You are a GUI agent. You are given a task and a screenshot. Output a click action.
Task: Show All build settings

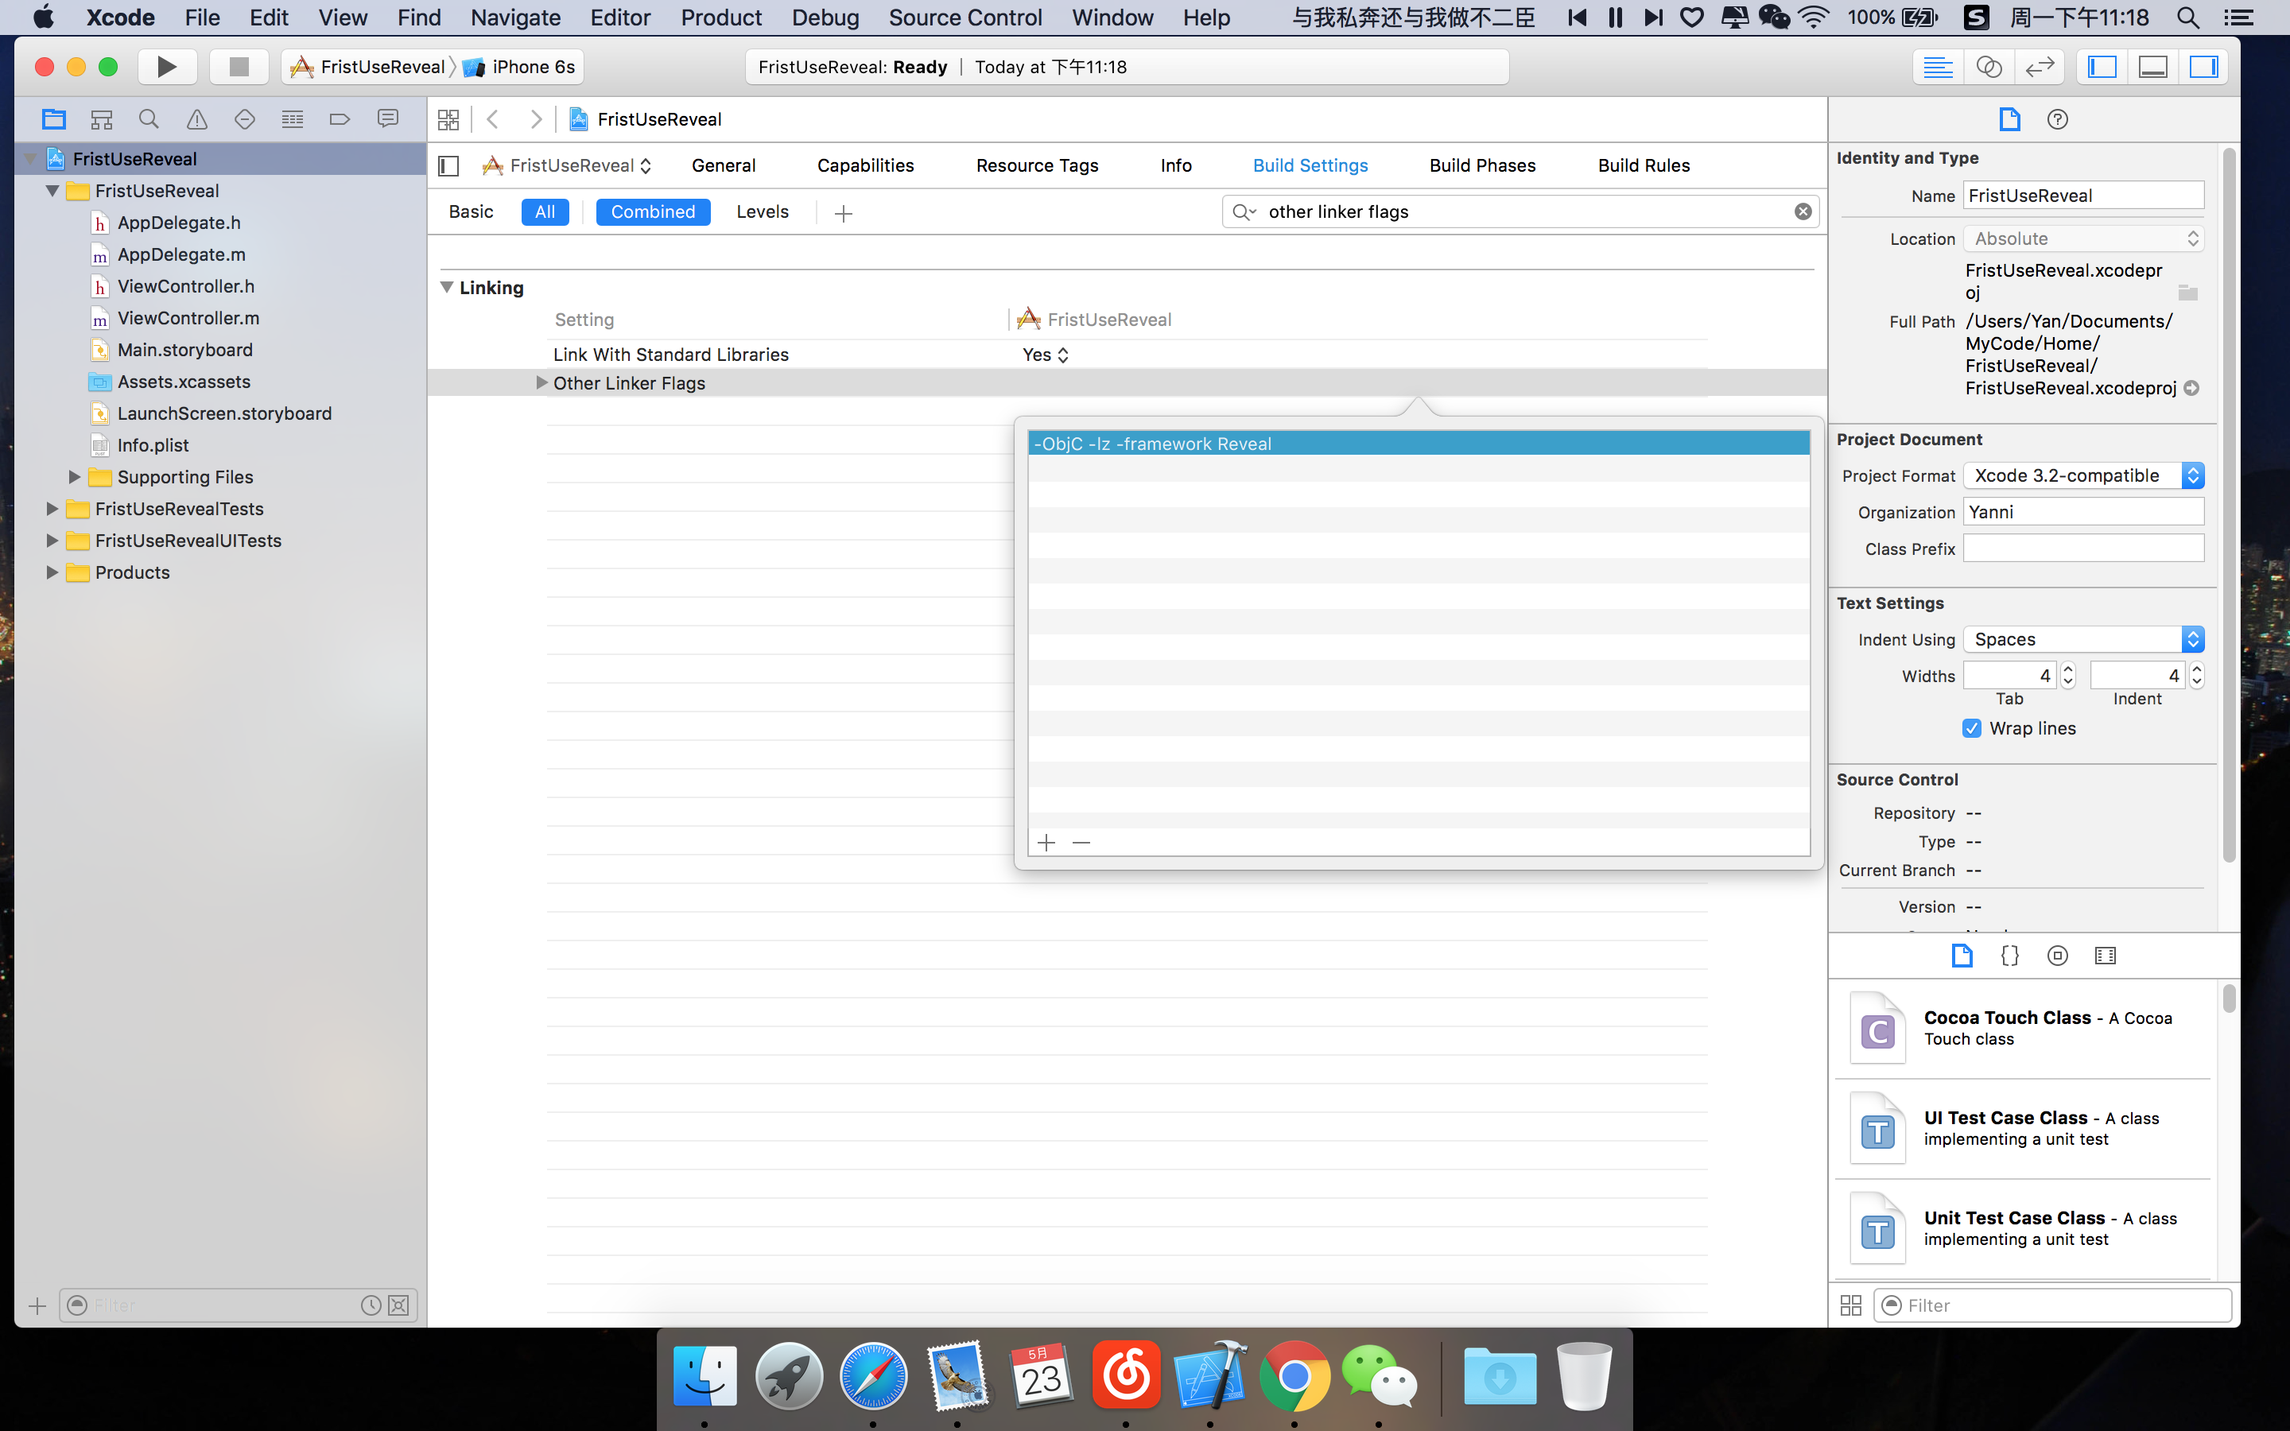(545, 212)
